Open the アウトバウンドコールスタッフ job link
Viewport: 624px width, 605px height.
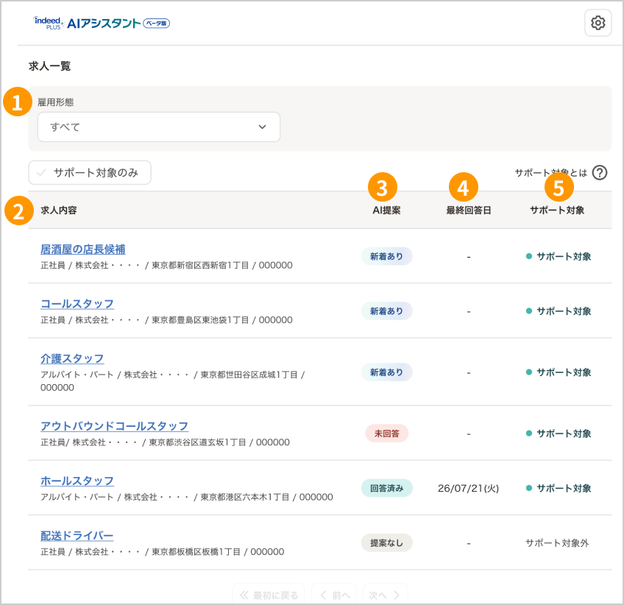pyautogui.click(x=114, y=426)
